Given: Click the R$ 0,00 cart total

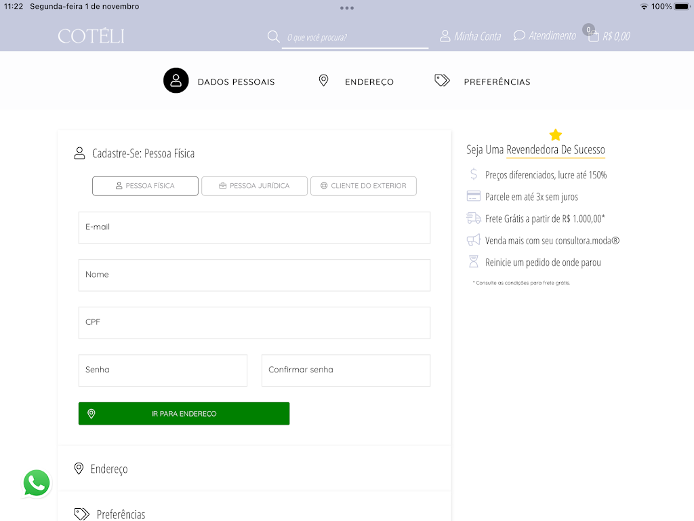Looking at the screenshot, I should point(616,37).
